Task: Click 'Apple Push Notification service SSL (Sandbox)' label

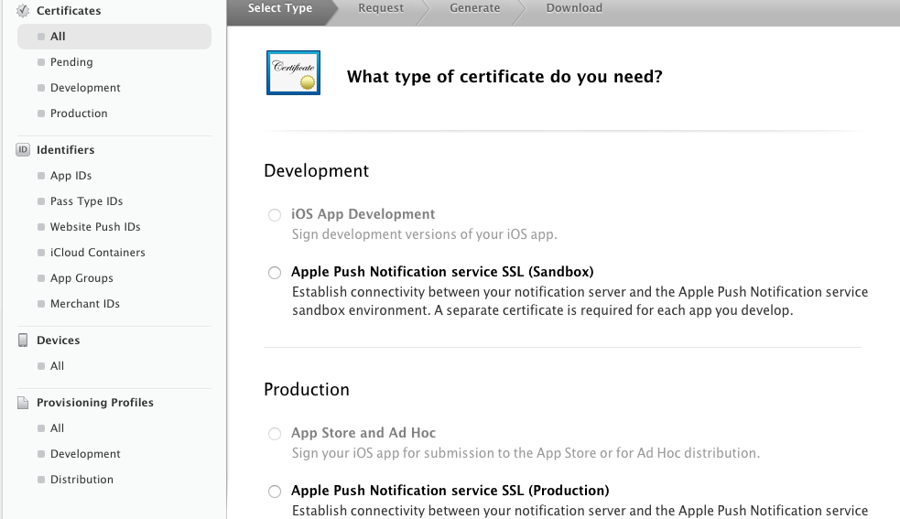Action: (442, 272)
